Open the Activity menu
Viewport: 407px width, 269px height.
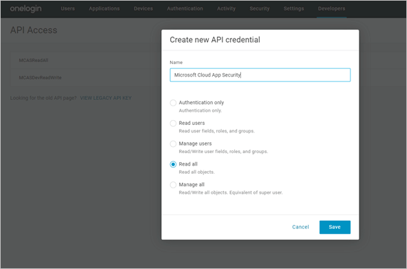[227, 8]
